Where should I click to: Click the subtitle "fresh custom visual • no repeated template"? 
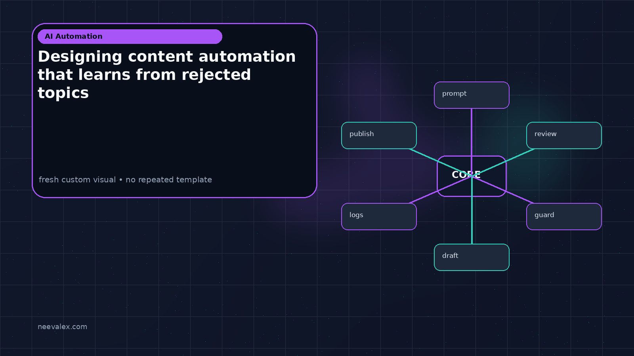click(x=125, y=180)
